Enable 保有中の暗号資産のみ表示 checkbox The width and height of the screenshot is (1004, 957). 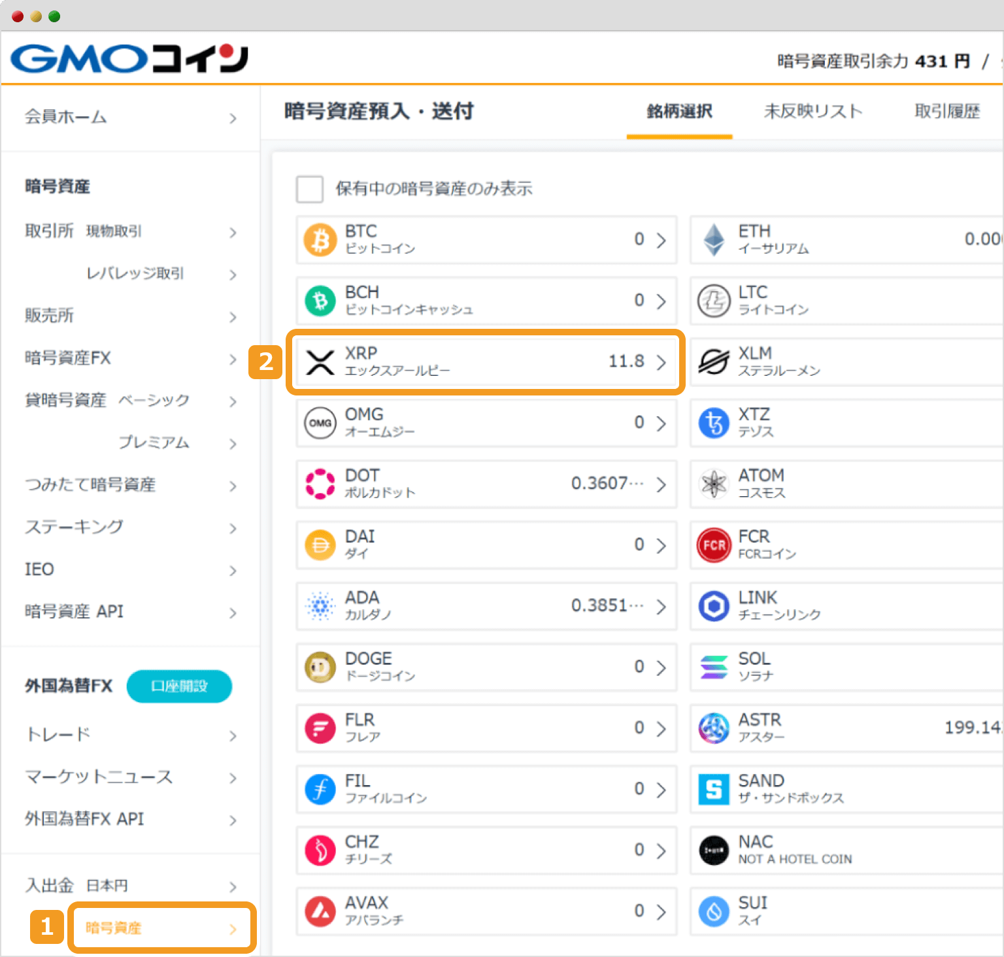coord(310,189)
